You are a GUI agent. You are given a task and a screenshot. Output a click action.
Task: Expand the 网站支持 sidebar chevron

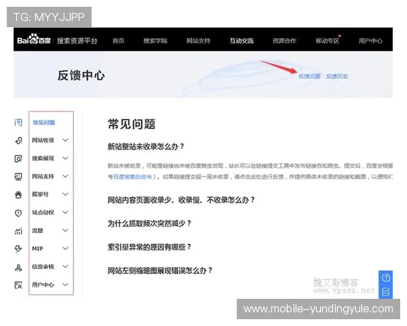(65, 177)
